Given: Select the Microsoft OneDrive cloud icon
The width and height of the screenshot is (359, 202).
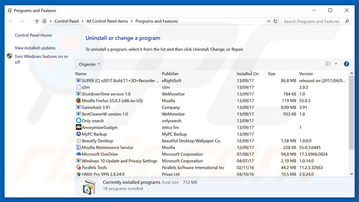Looking at the screenshot, I should pyautogui.click(x=78, y=154).
